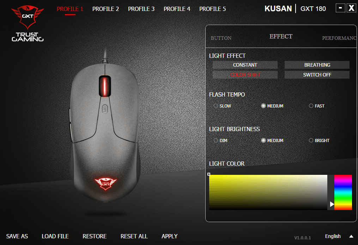The image size is (358, 245).
Task: Open the English language selector
Action: click(333, 236)
